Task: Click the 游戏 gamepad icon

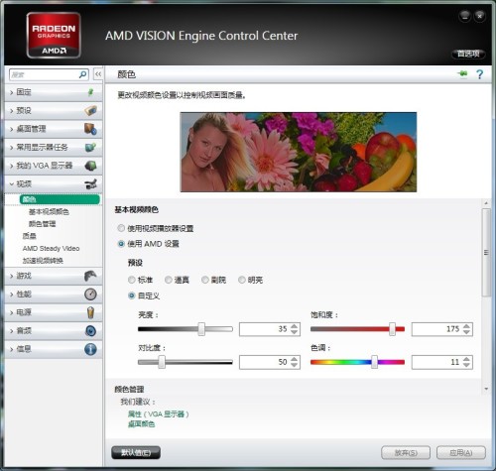Action: 90,276
